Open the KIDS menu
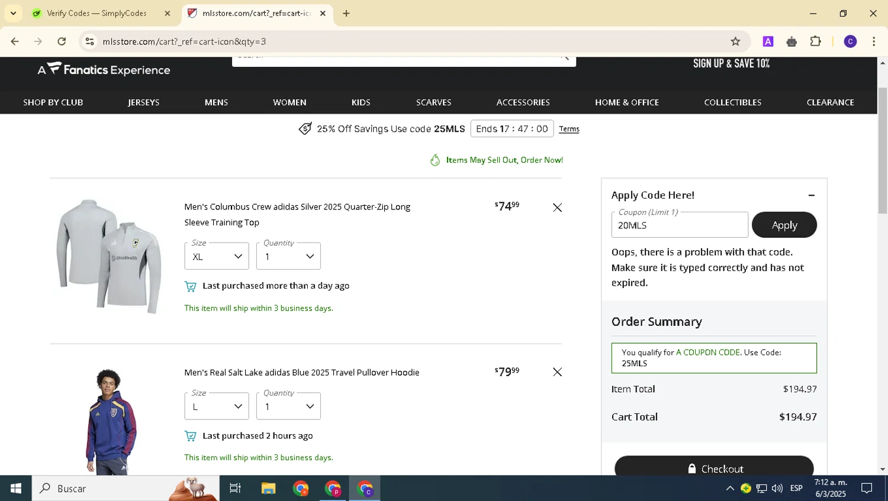 361,102
